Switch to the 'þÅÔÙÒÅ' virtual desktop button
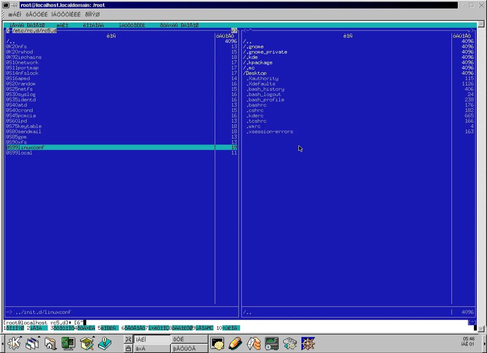The width and height of the screenshot is (487, 353). (x=189, y=348)
